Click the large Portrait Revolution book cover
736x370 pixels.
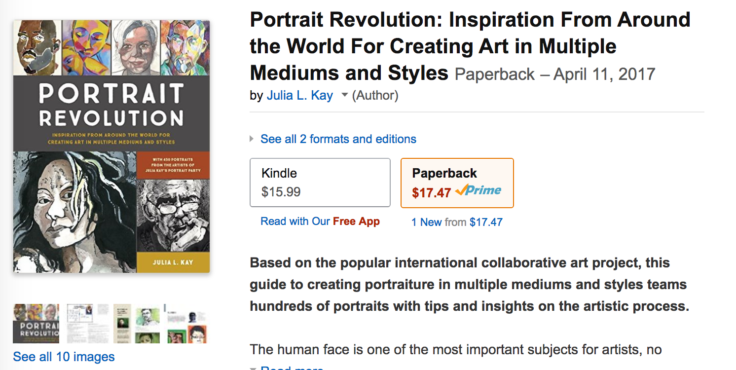tap(111, 146)
